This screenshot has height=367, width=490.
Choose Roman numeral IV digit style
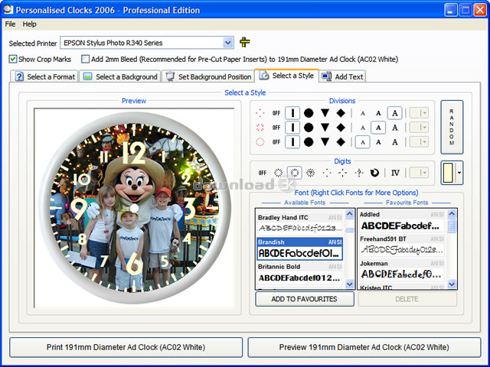(396, 173)
